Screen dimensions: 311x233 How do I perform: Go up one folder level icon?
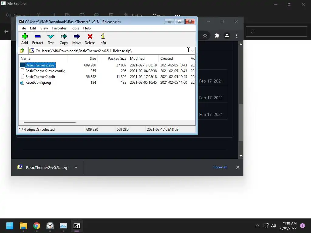(22, 51)
